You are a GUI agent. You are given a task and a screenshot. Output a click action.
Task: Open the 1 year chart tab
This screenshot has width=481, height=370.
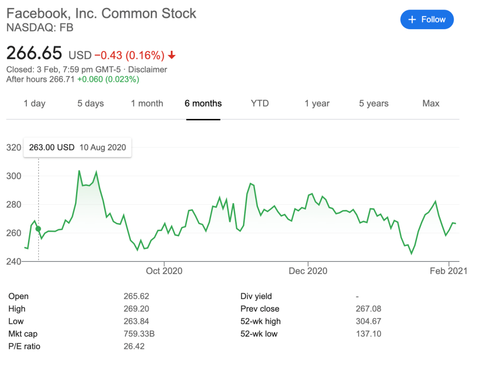(317, 103)
